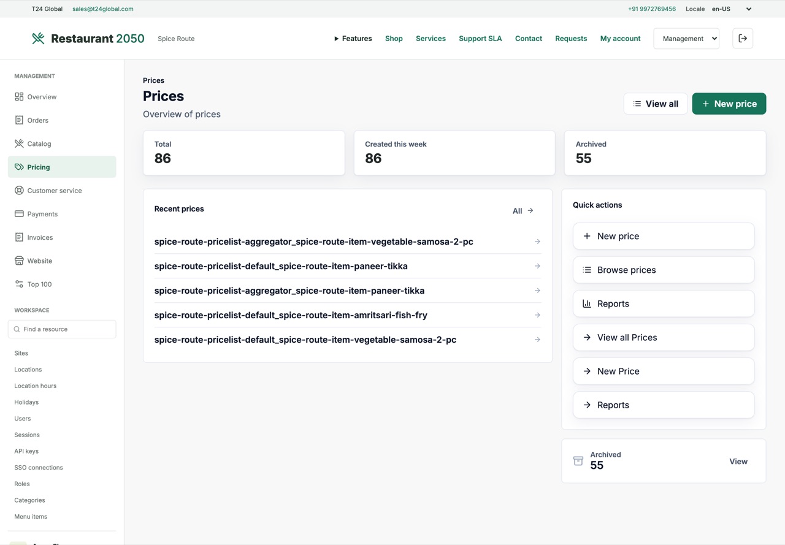Click the View all button
The width and height of the screenshot is (785, 545).
pos(656,104)
